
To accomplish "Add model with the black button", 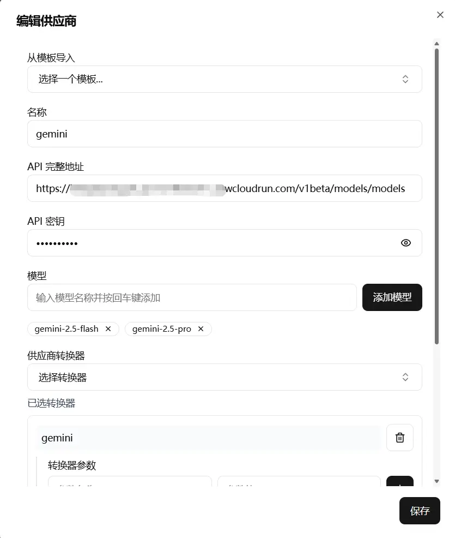I will click(392, 297).
